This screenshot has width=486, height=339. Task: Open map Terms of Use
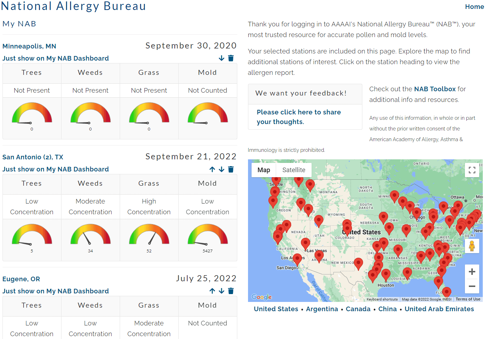[468, 299]
